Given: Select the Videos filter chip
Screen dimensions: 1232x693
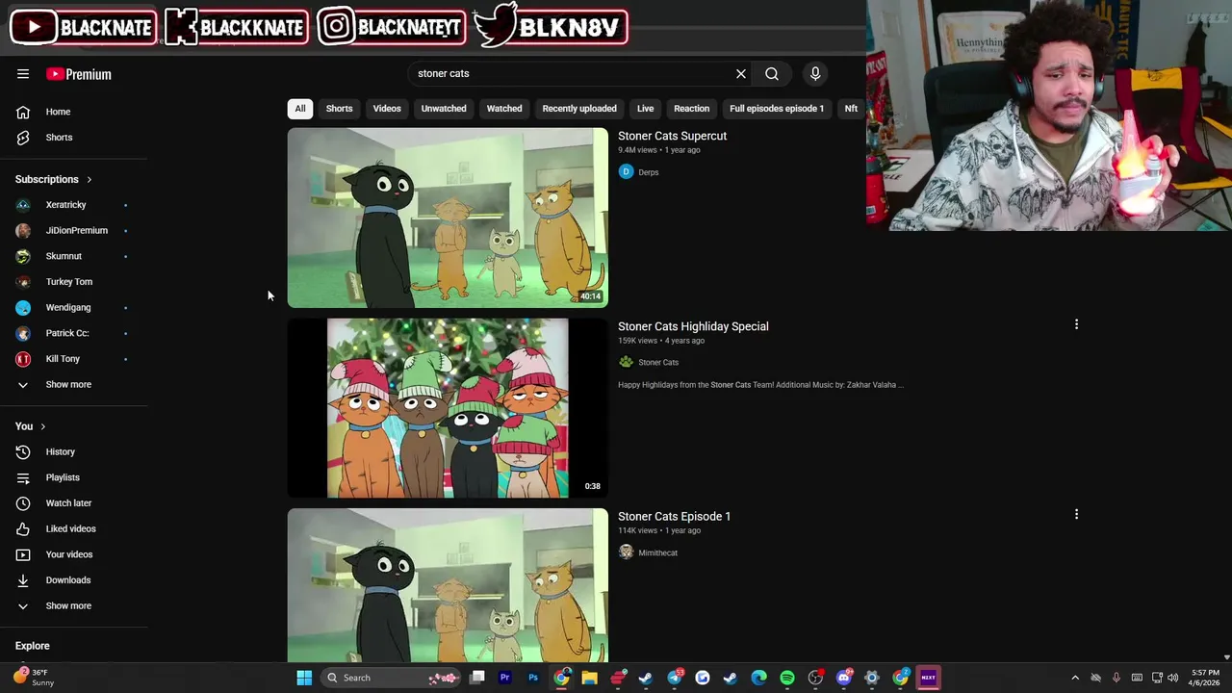Looking at the screenshot, I should point(387,109).
